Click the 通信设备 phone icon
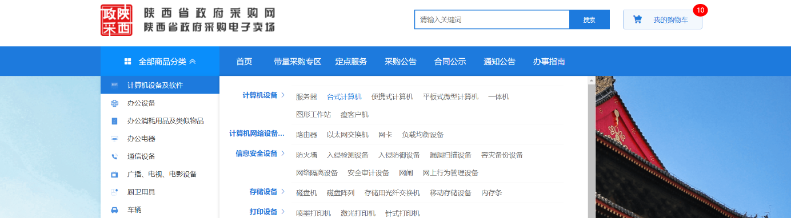The width and height of the screenshot is (791, 218). [114, 156]
